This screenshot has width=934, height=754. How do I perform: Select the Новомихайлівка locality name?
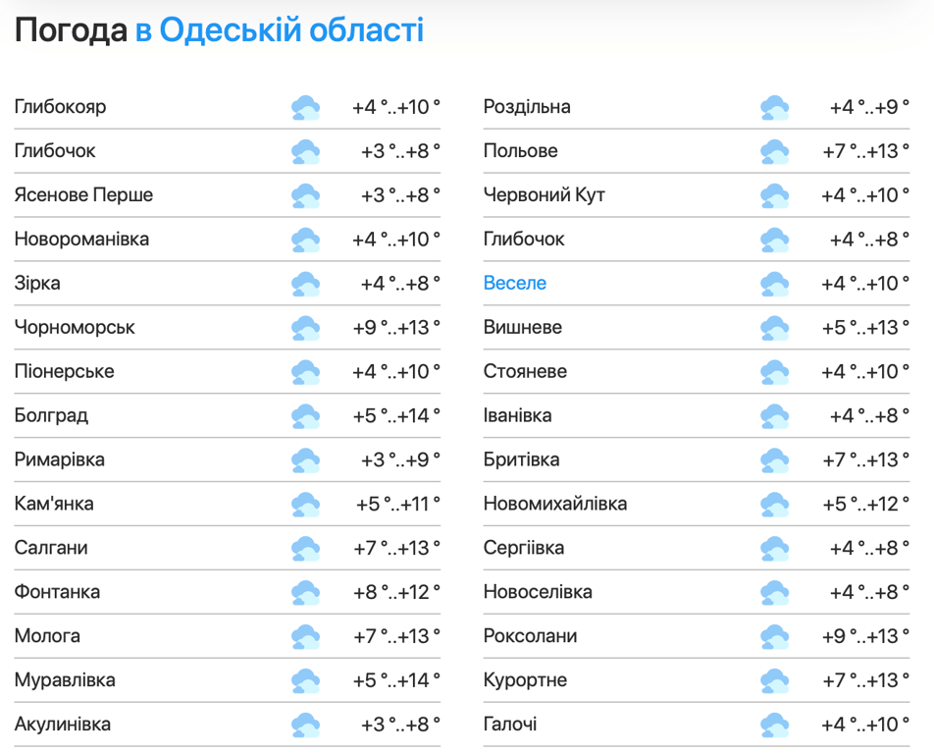(554, 505)
